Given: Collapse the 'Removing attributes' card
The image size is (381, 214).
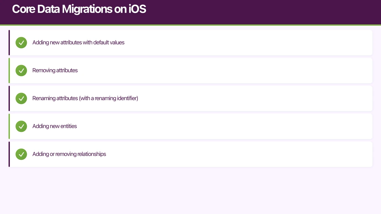Looking at the screenshot, I should point(190,70).
